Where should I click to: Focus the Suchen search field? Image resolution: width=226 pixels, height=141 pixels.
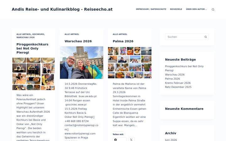point(187,37)
